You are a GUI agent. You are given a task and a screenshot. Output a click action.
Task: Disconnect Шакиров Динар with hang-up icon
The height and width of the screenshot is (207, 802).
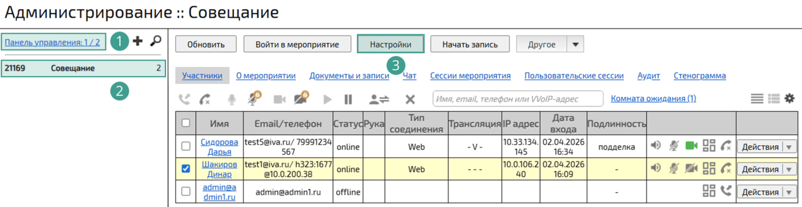[x=726, y=169]
